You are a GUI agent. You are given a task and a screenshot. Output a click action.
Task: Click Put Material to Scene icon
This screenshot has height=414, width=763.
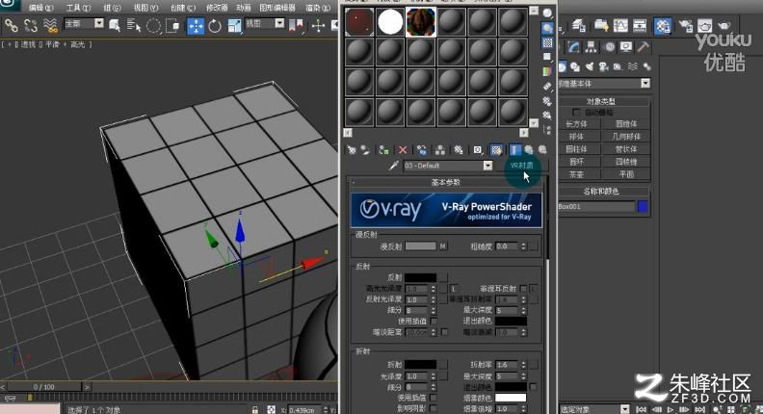click(365, 150)
